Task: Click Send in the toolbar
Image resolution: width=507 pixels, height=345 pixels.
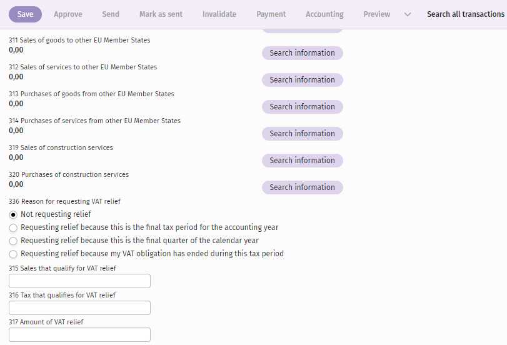Action: (111, 14)
